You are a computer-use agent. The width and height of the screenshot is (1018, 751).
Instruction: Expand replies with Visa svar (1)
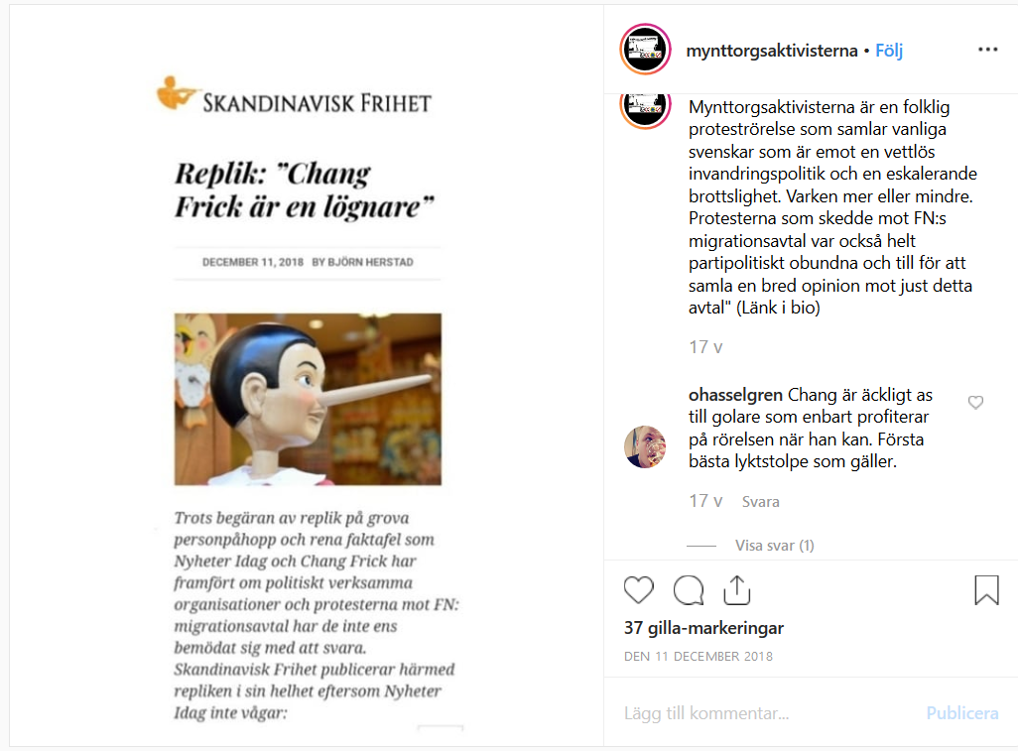pos(774,546)
